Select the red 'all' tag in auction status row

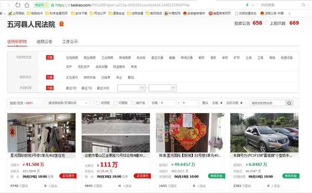click(x=50, y=77)
